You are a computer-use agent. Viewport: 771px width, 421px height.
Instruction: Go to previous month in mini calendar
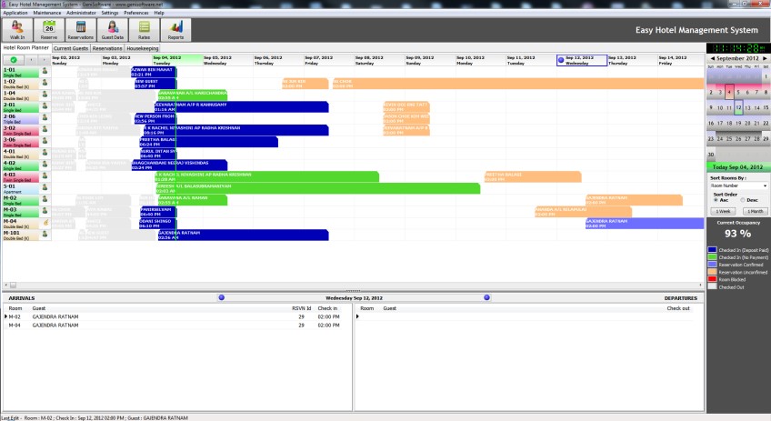713,58
